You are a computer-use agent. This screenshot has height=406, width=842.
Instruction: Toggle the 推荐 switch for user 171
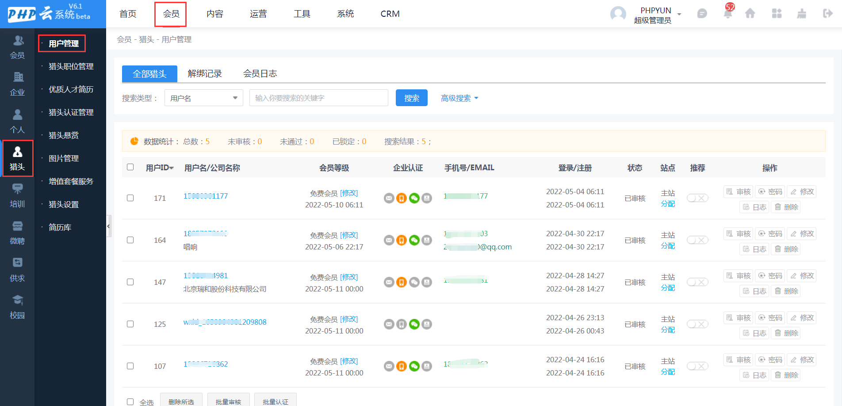tap(697, 198)
